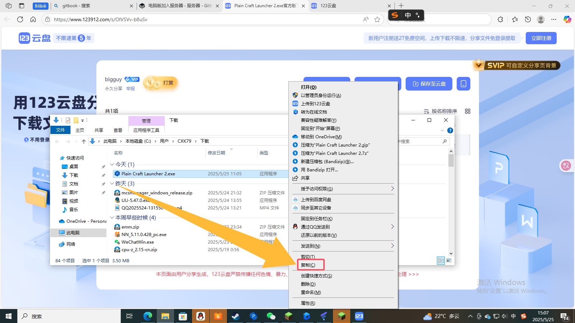The width and height of the screenshot is (575, 323).
Task: Click the 保存至云盘 button
Action: (x=429, y=84)
